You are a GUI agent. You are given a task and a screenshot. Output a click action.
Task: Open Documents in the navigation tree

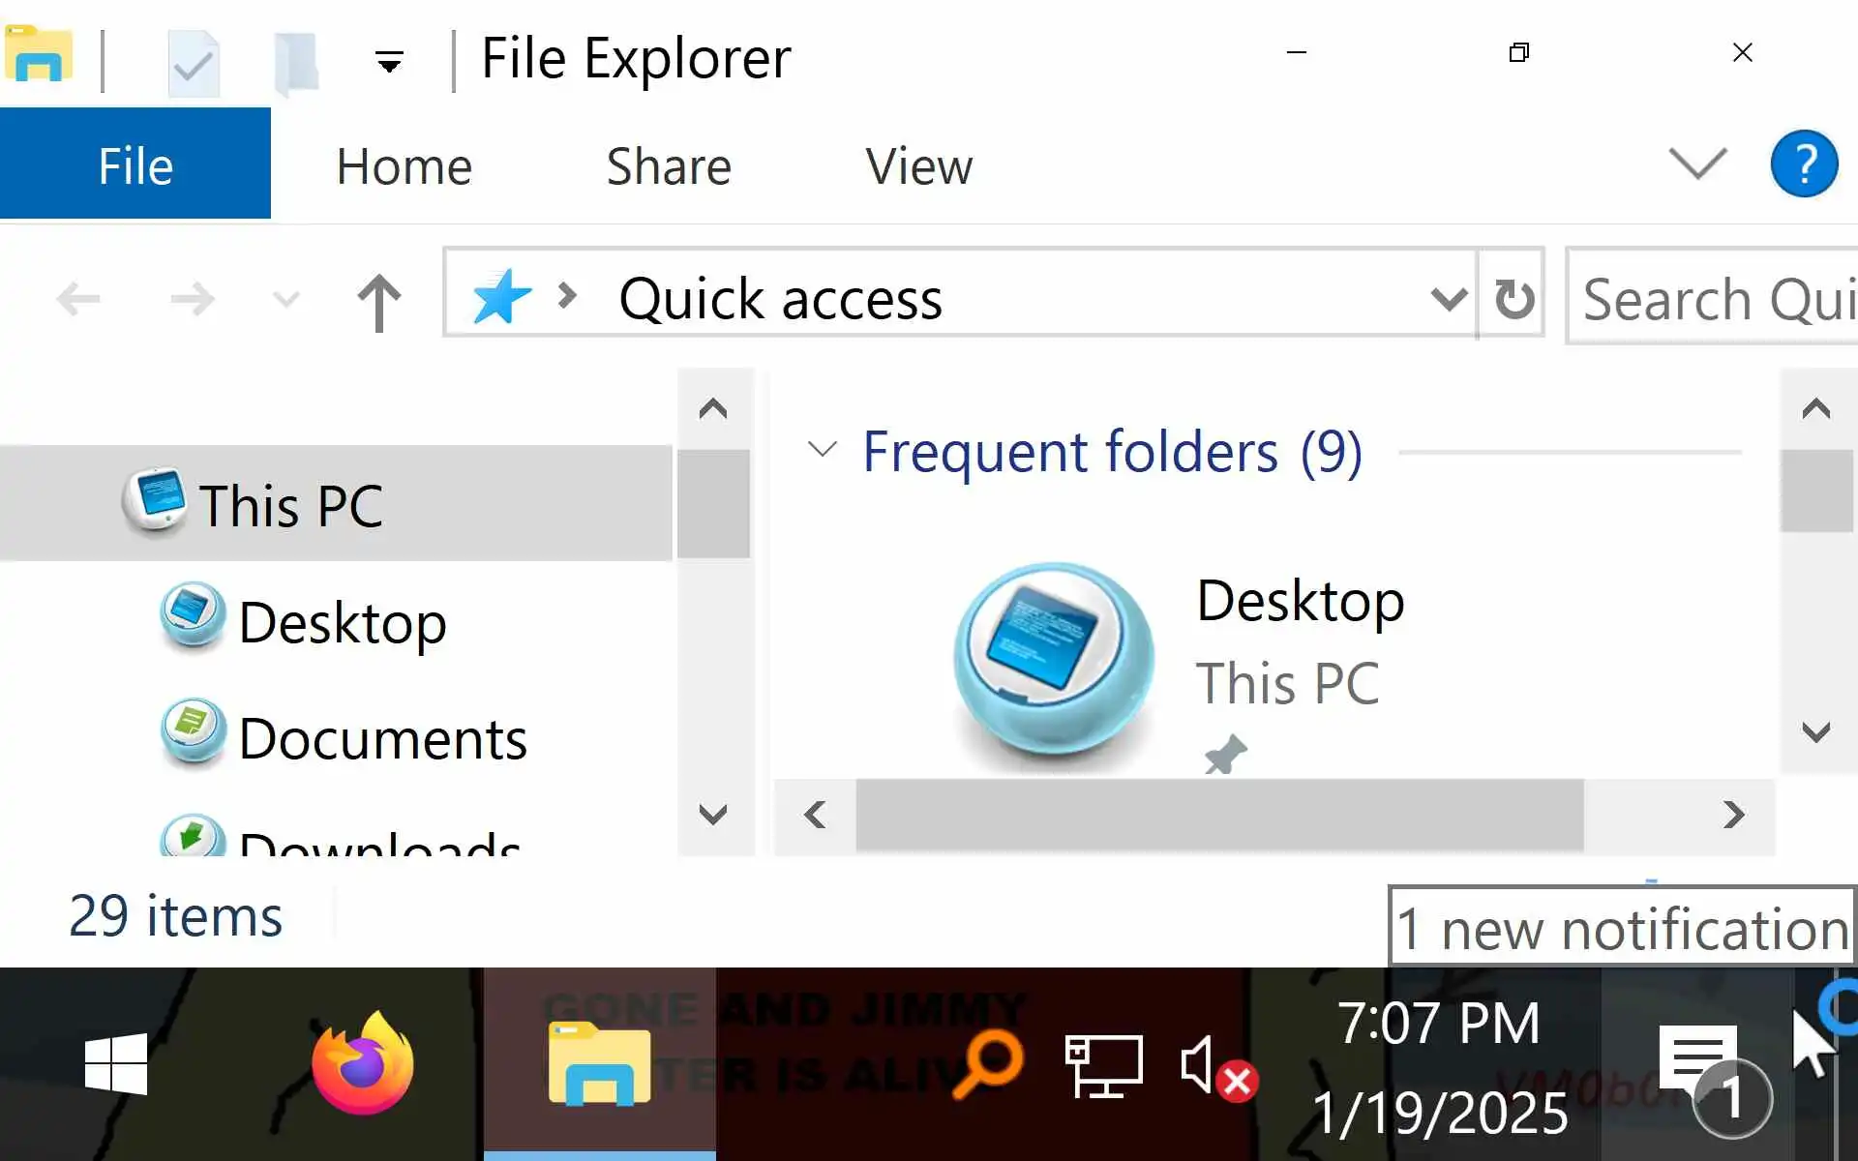pyautogui.click(x=381, y=739)
